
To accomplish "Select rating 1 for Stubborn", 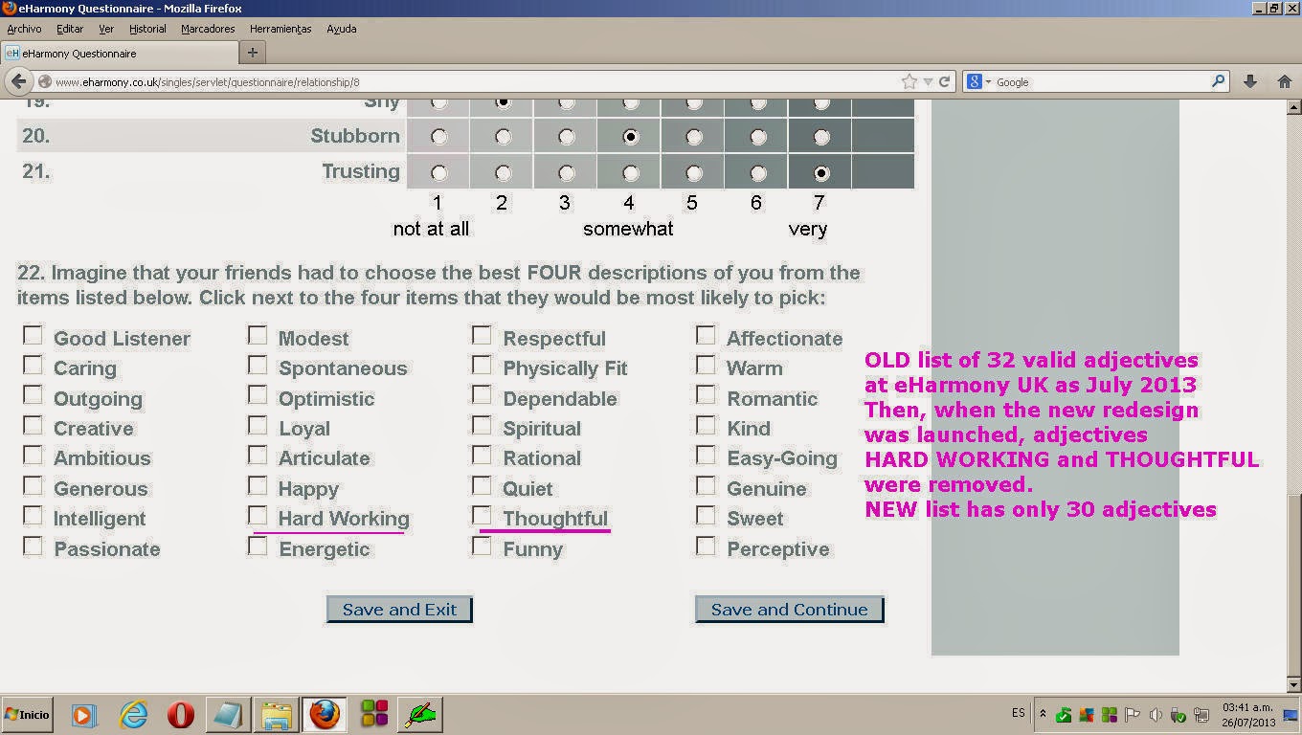I will pyautogui.click(x=438, y=137).
